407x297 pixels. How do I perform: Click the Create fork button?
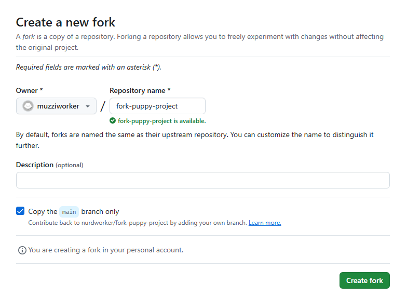tap(364, 280)
